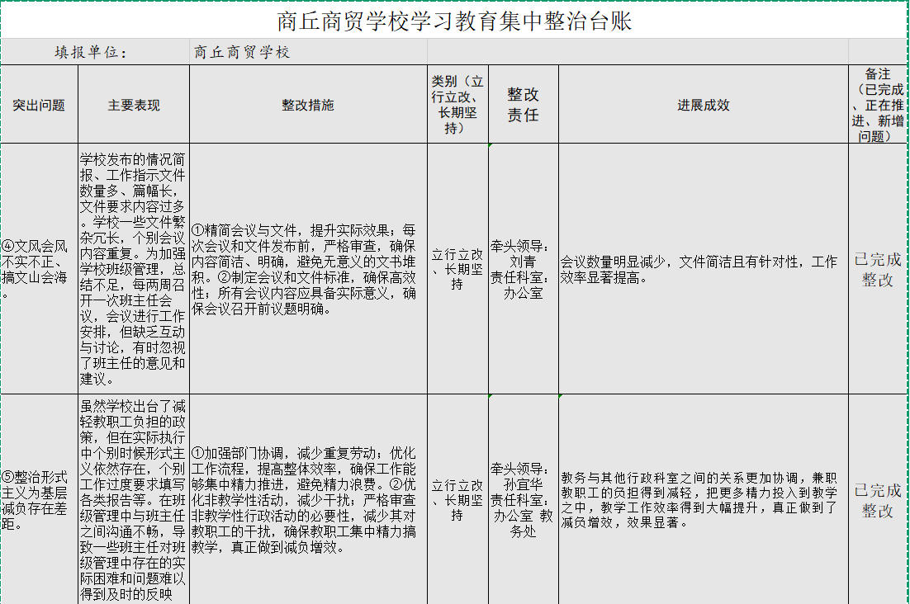Click the title cell 商丘商贸学校学习教育集中整治台账
The image size is (910, 604).
pyautogui.click(x=454, y=20)
